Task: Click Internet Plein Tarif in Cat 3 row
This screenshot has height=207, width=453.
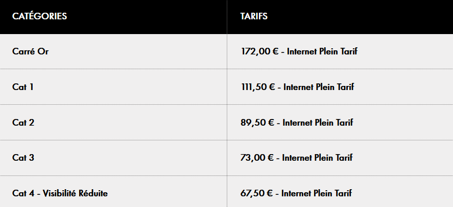Action: click(317, 158)
